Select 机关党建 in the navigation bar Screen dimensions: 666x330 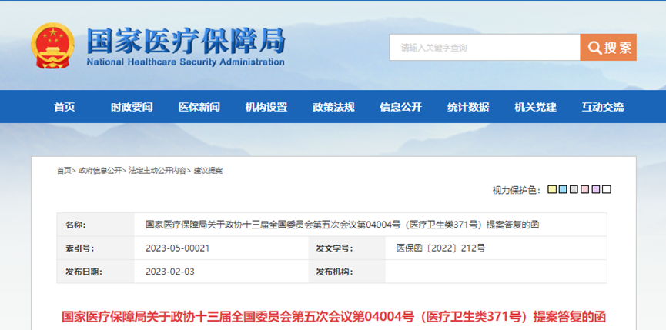tap(535, 107)
